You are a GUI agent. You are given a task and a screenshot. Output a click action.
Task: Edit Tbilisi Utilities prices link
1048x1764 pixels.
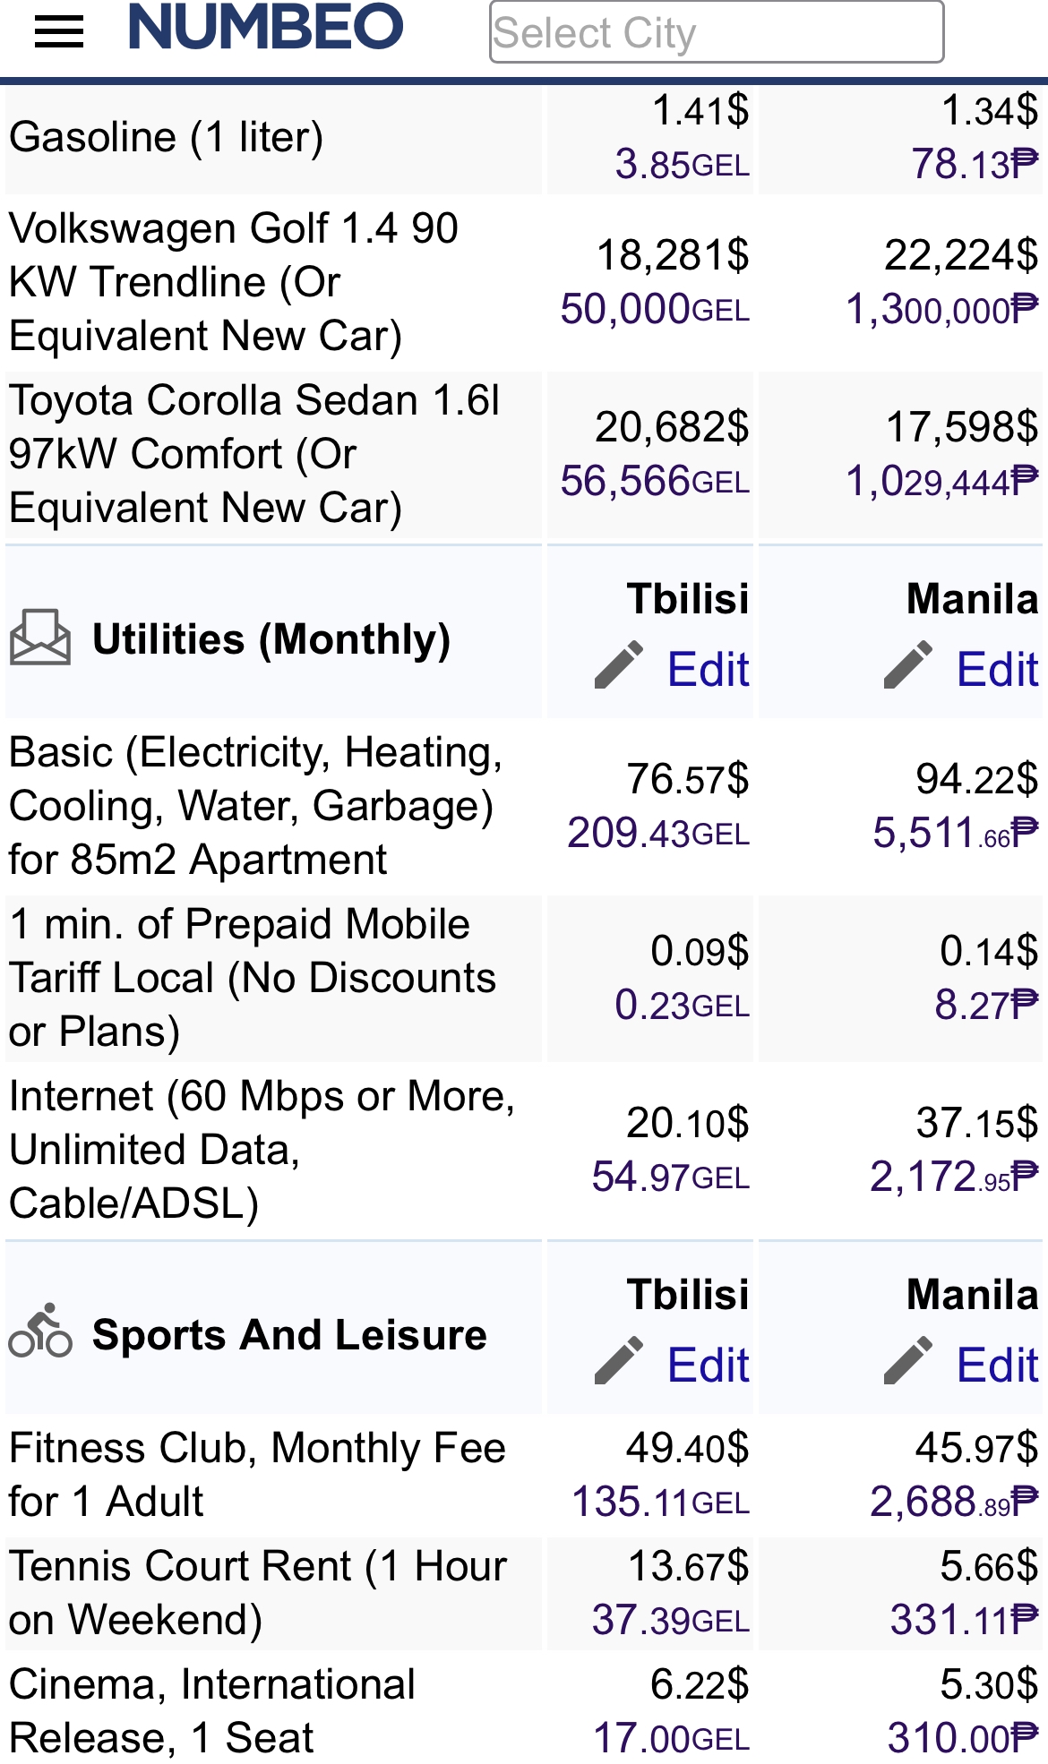coord(708,670)
